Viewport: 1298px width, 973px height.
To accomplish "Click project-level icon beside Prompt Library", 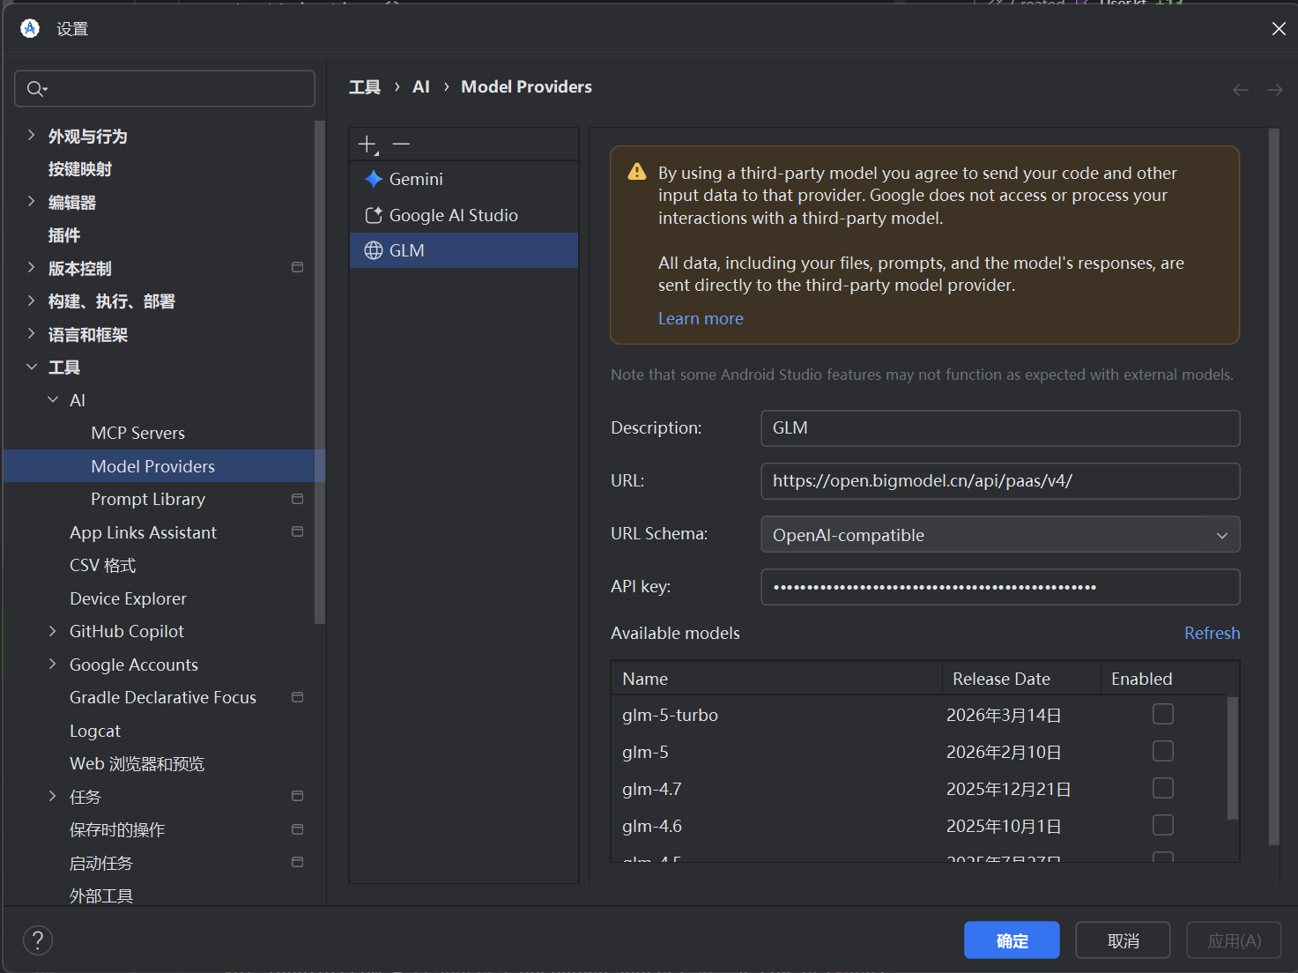I will coord(298,499).
